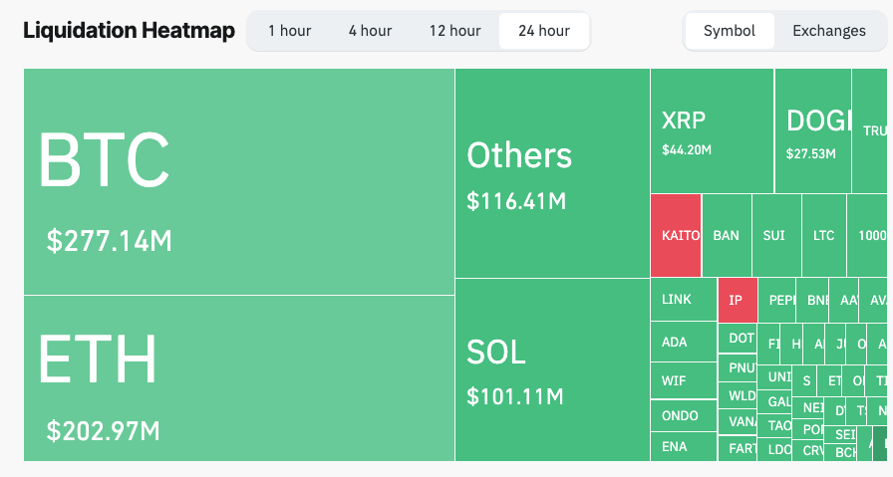Click the ADA tile

coord(683,343)
